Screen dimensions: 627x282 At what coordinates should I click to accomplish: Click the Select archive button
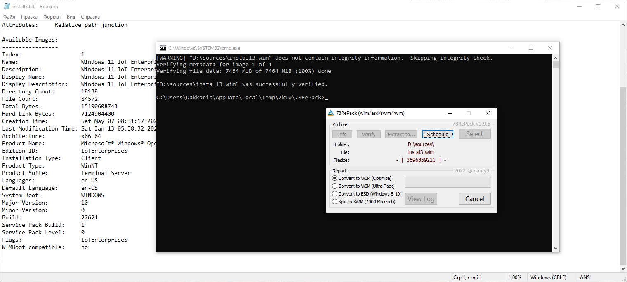(474, 134)
